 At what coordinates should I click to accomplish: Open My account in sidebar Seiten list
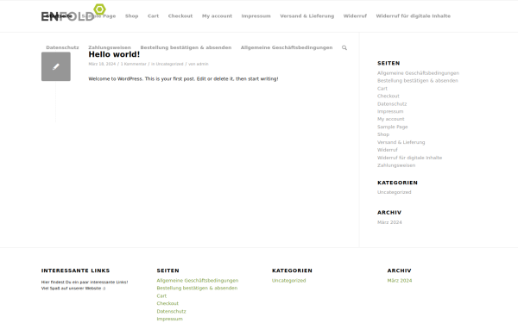391,119
